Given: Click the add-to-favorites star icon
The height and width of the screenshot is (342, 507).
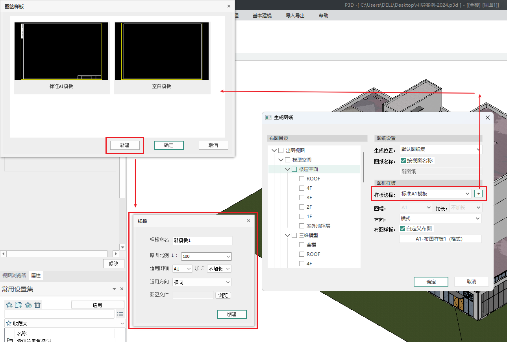Looking at the screenshot, I should 9,305.
